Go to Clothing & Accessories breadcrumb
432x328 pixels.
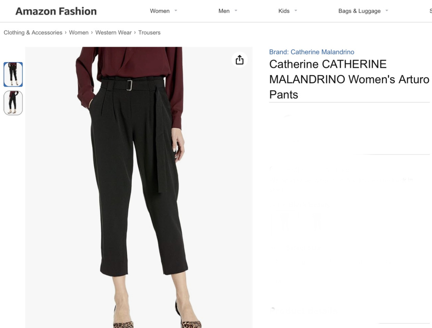[33, 33]
